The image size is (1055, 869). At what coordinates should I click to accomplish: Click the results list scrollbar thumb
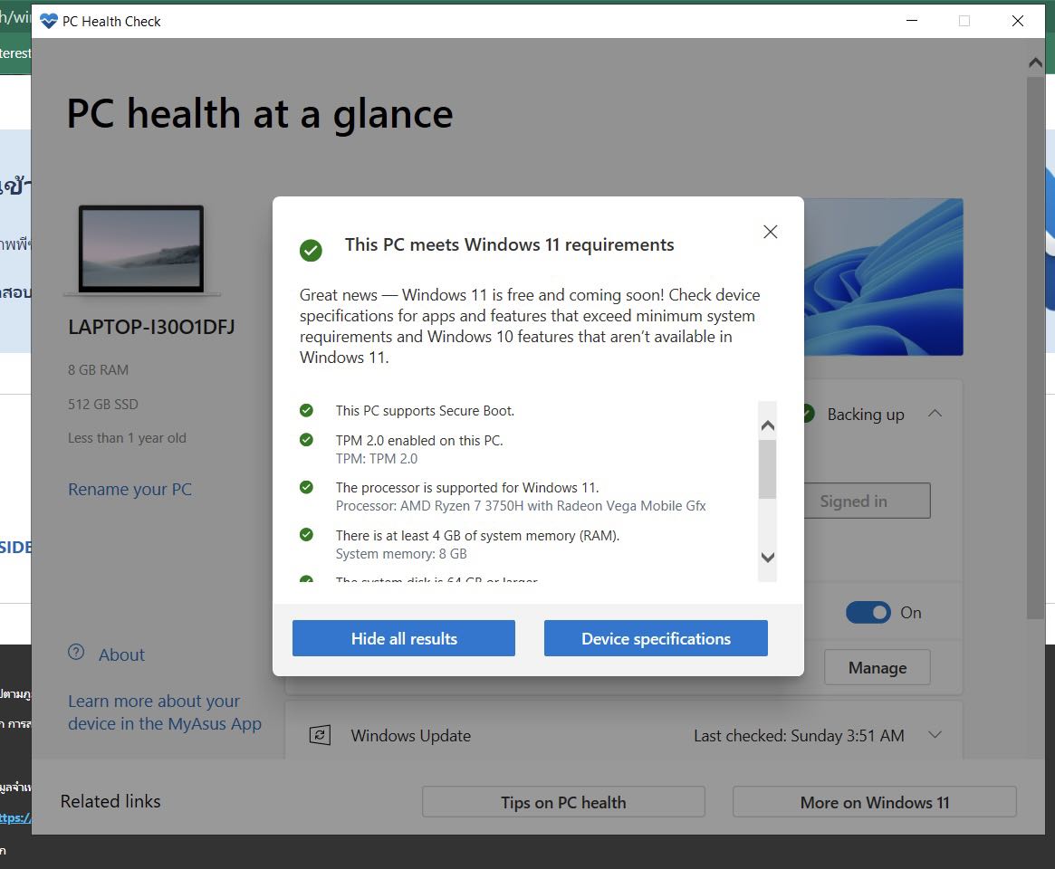767,470
